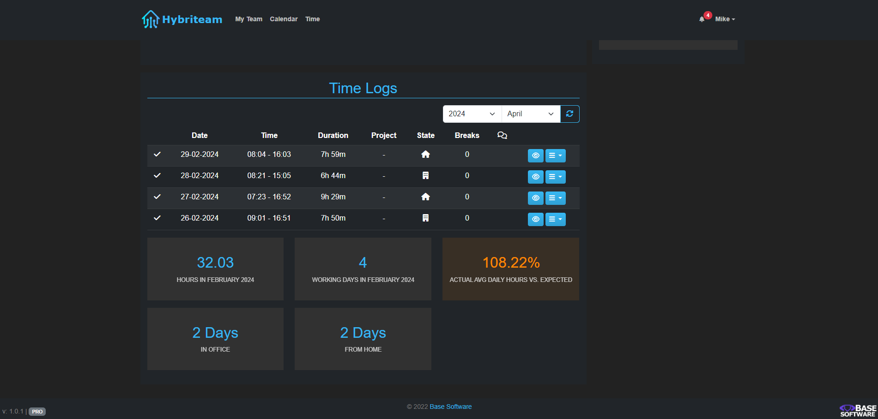
Task: Open notifications via the bell icon
Action: coord(702,19)
